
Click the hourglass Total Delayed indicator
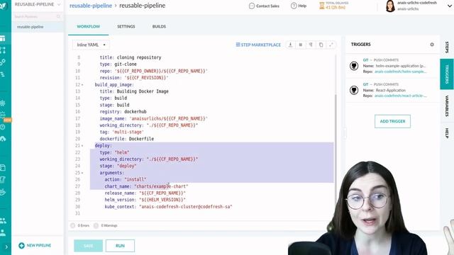321,5
